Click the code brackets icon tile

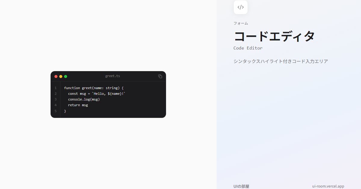point(241,7)
